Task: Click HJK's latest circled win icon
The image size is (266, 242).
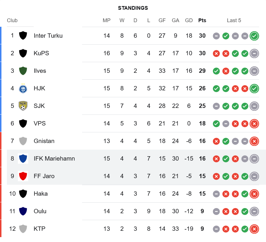Action: [254, 89]
